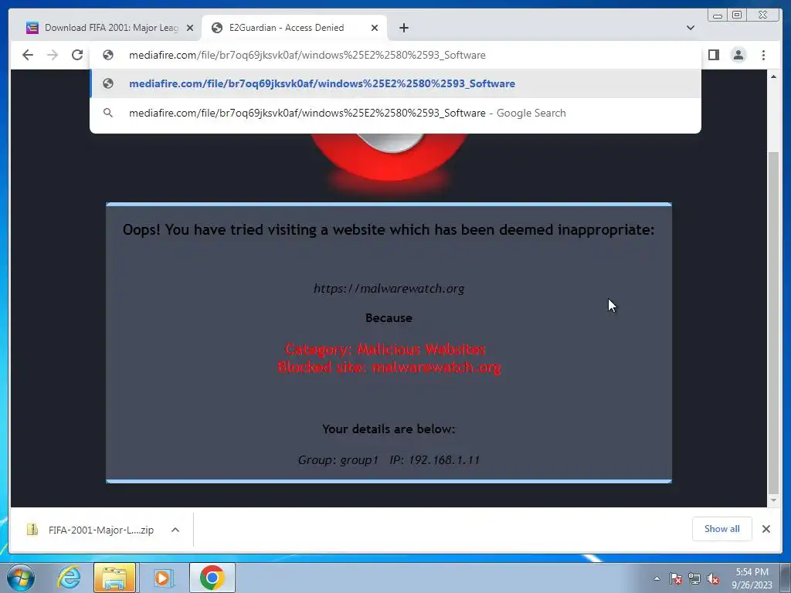
Task: Choose the Google Search suggestion row
Action: [x=395, y=113]
